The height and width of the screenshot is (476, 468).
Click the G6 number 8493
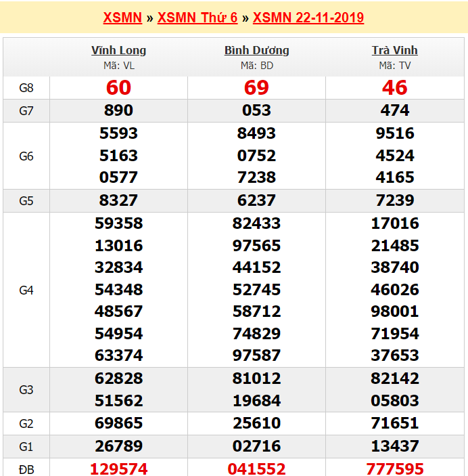pos(256,133)
